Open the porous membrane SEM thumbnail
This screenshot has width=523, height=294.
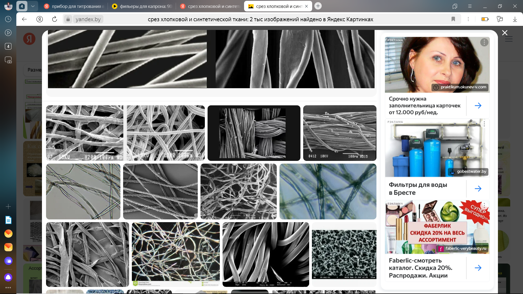344,255
